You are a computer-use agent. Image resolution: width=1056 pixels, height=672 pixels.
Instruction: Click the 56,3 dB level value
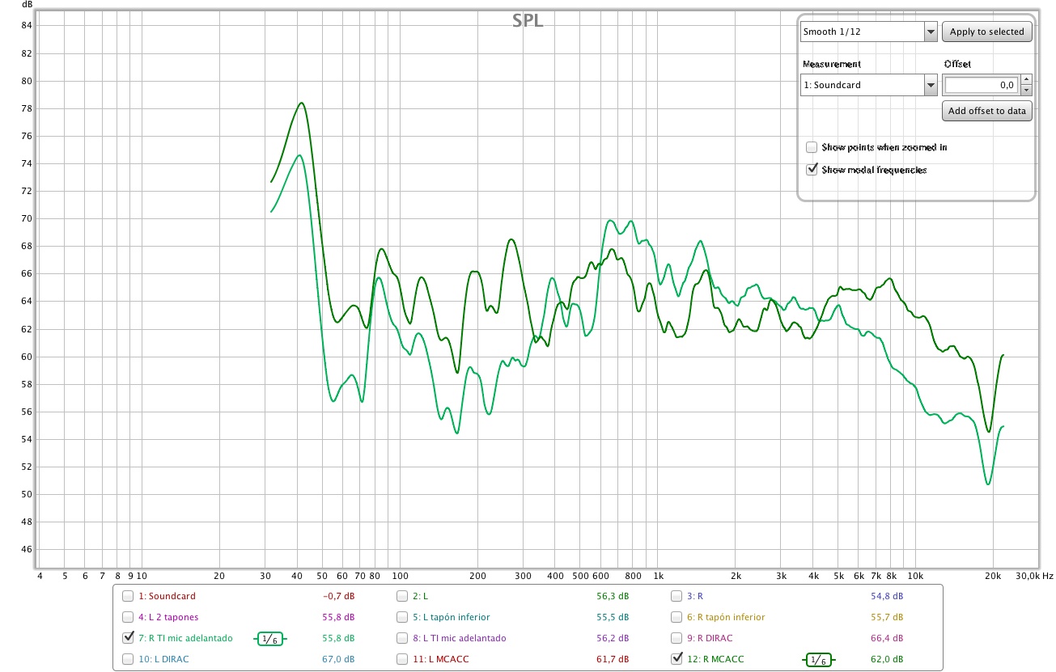coord(613,596)
